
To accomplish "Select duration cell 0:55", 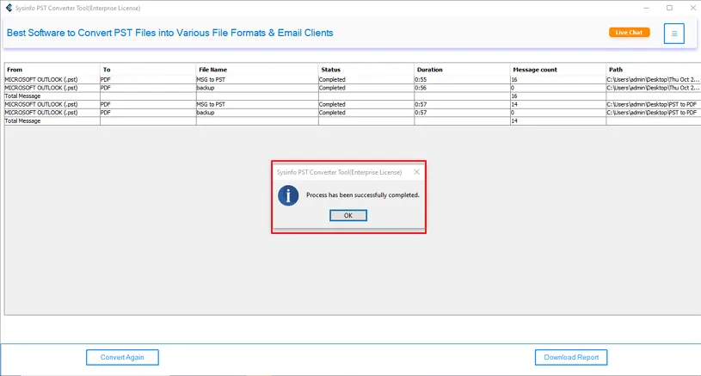I will [462, 79].
